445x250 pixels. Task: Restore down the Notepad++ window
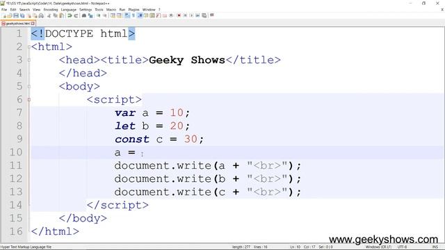pos(423,3)
